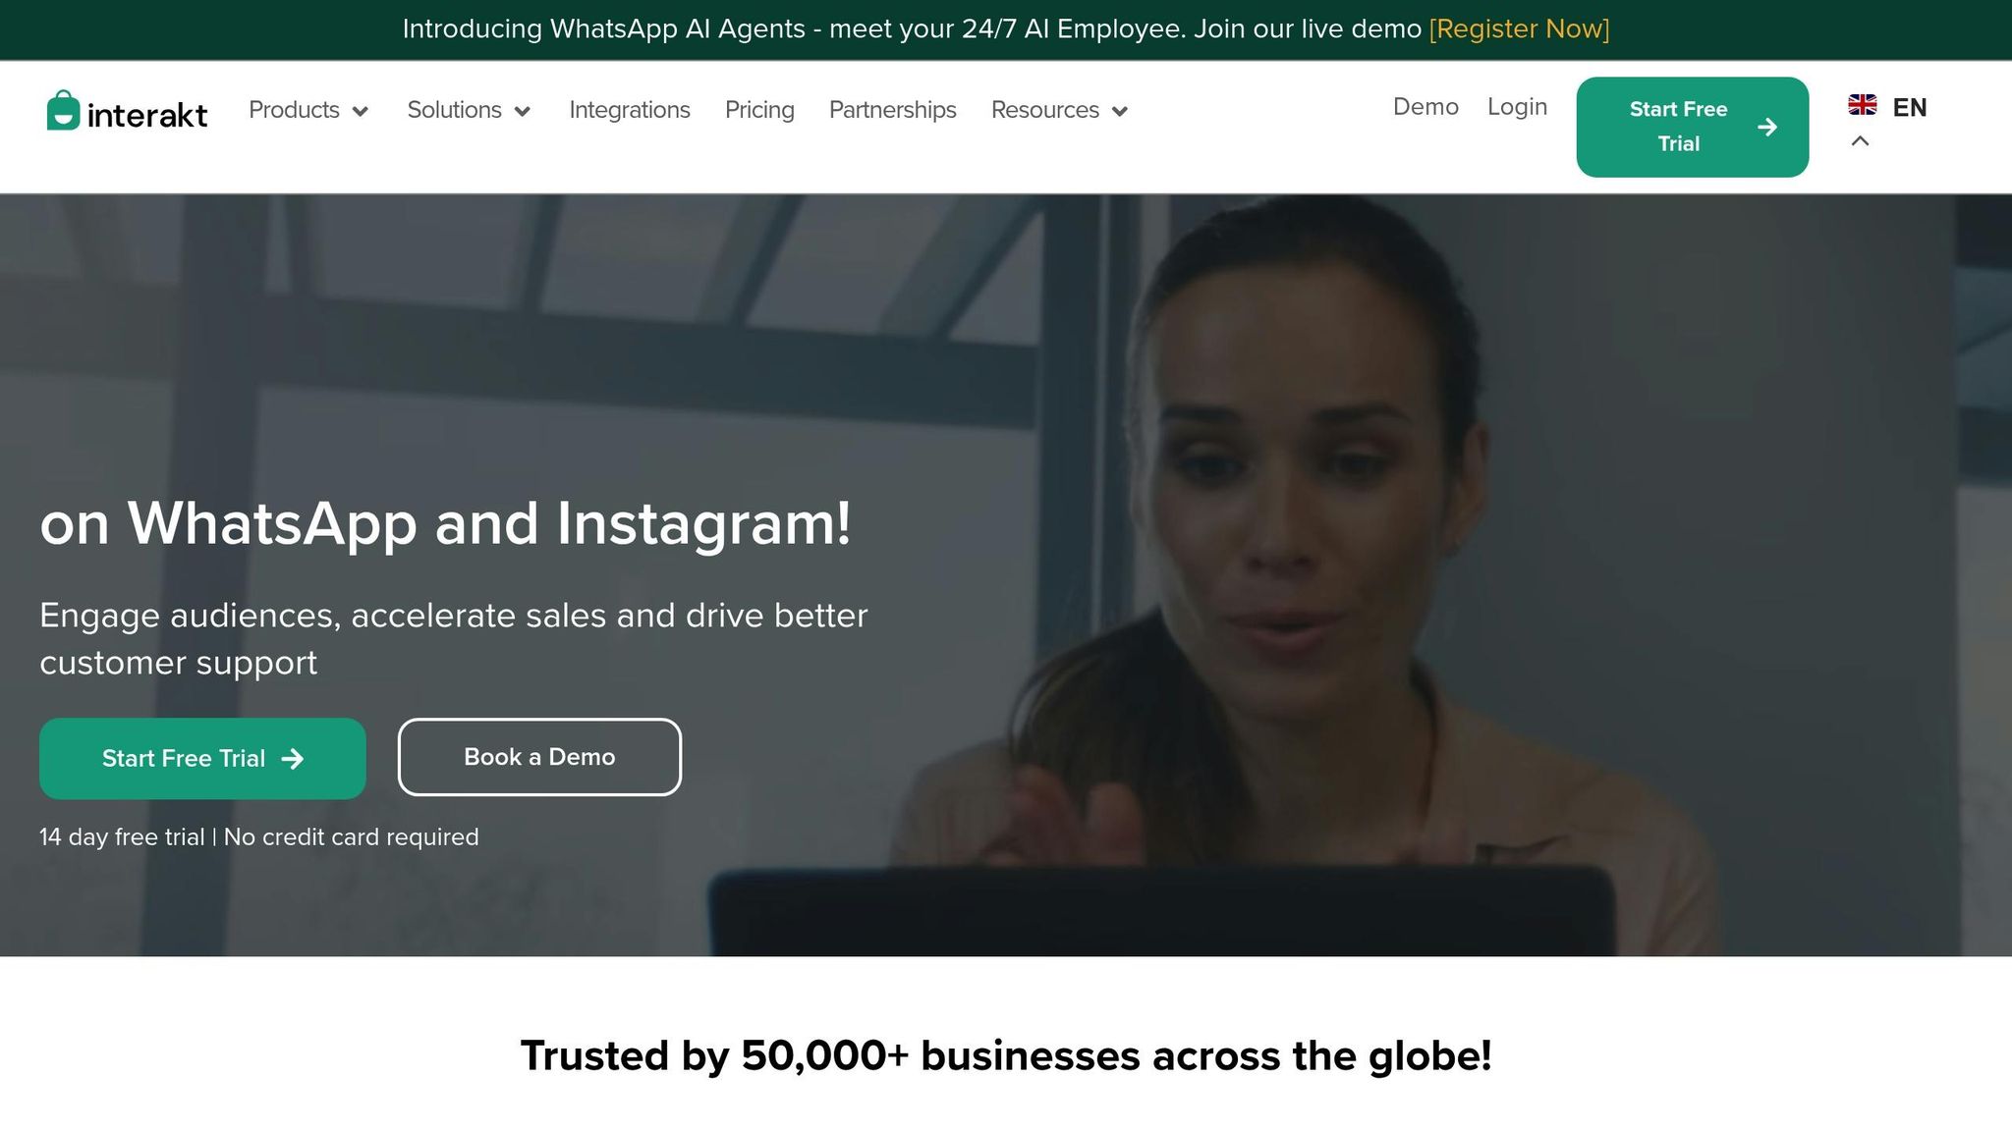Image resolution: width=2012 pixels, height=1131 pixels.
Task: Collapse the language selector caret
Action: click(1860, 141)
